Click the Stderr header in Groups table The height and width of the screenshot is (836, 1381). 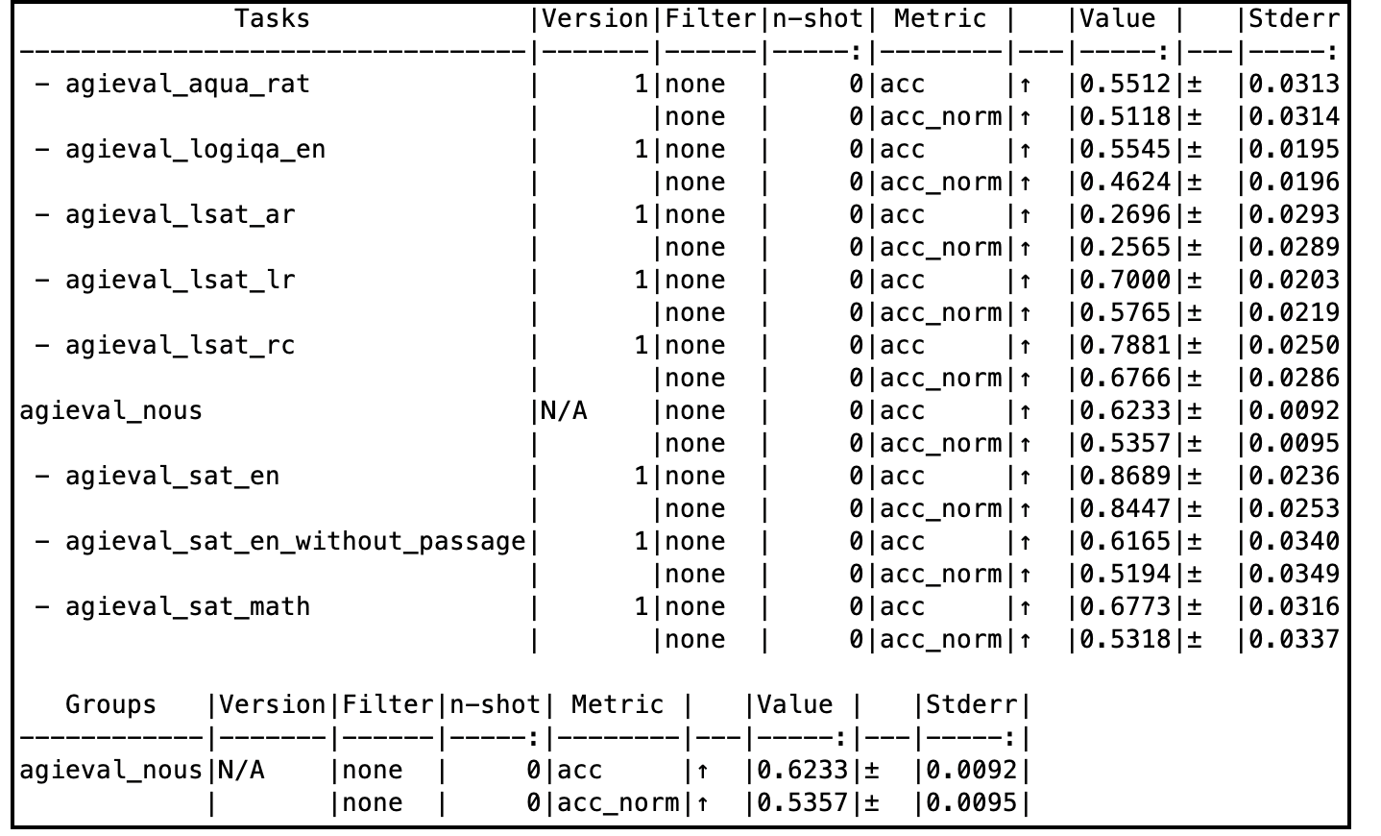[971, 705]
